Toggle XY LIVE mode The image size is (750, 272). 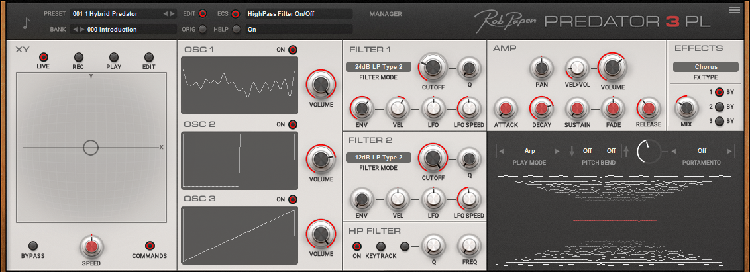point(44,57)
